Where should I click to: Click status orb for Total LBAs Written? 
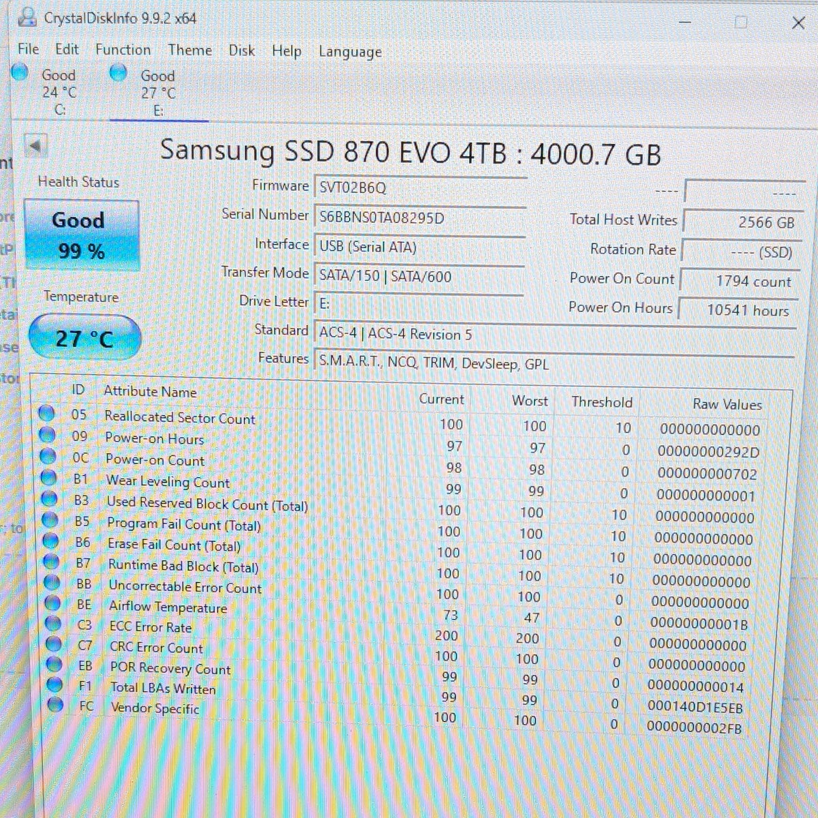(x=55, y=684)
